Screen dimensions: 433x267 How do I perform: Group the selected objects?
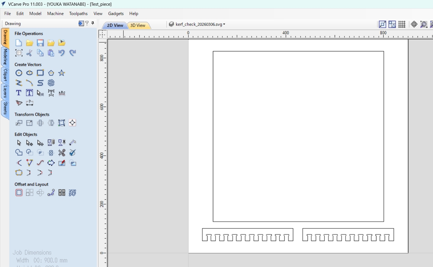tap(51, 143)
